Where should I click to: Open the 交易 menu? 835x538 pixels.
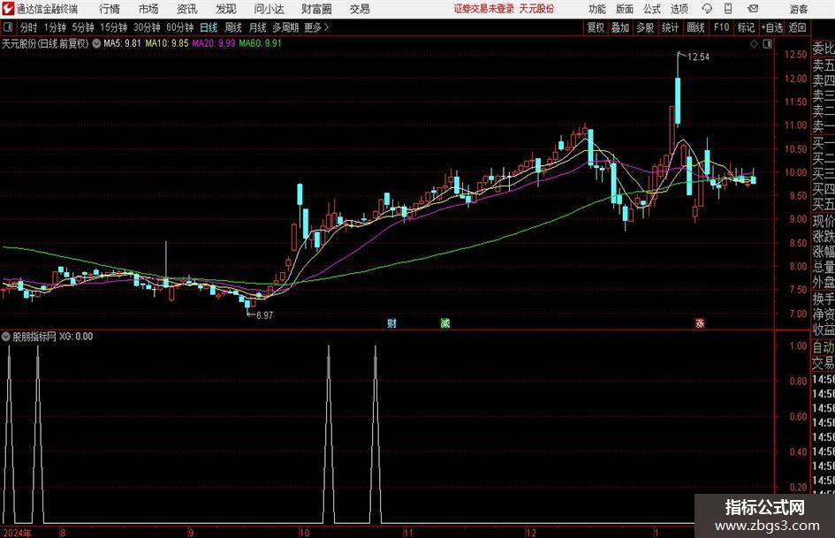tap(360, 9)
